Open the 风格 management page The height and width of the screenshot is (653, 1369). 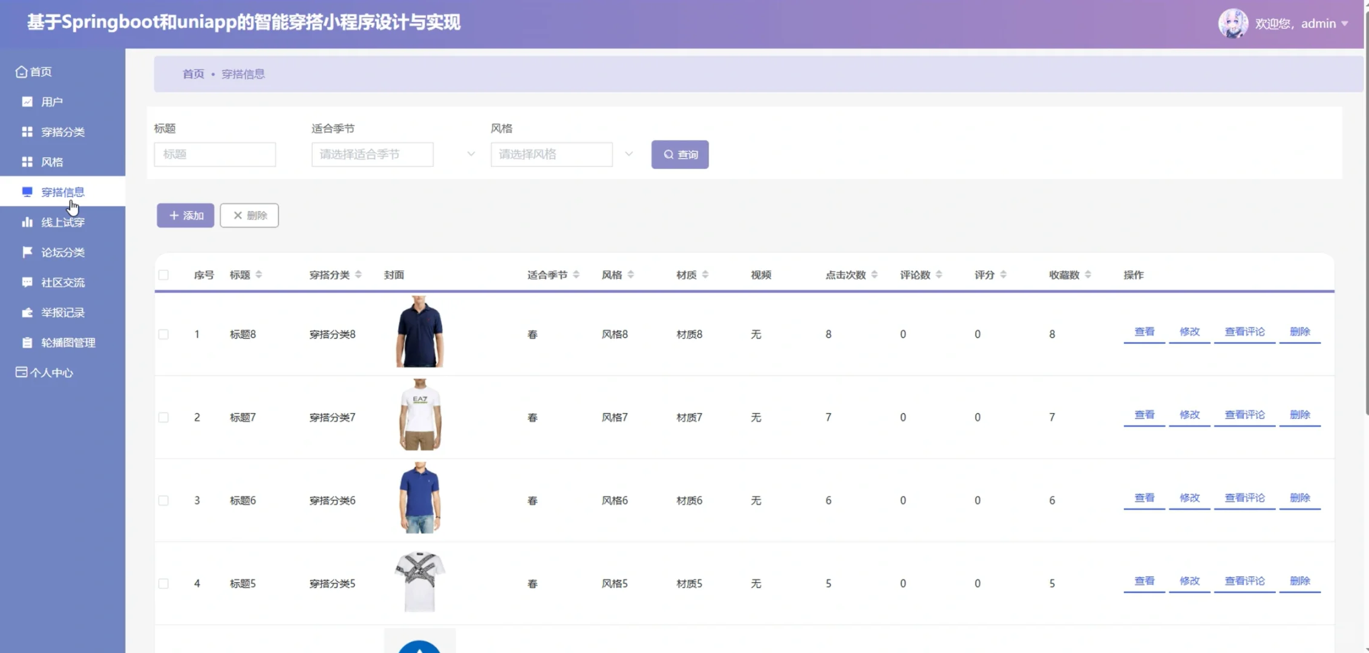click(x=51, y=161)
